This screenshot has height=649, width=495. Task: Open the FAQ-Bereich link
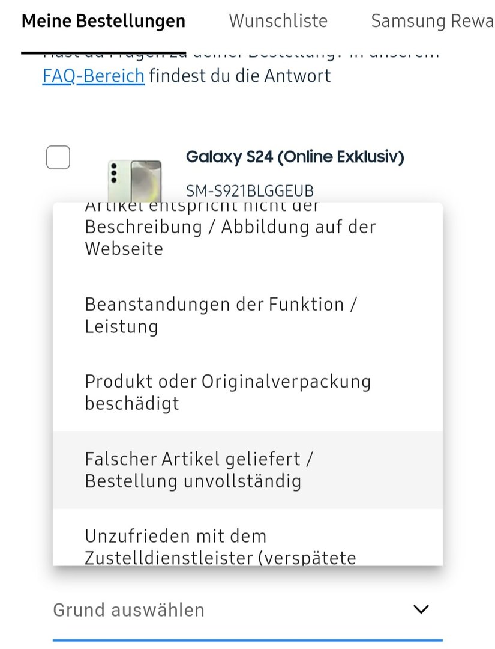click(93, 76)
